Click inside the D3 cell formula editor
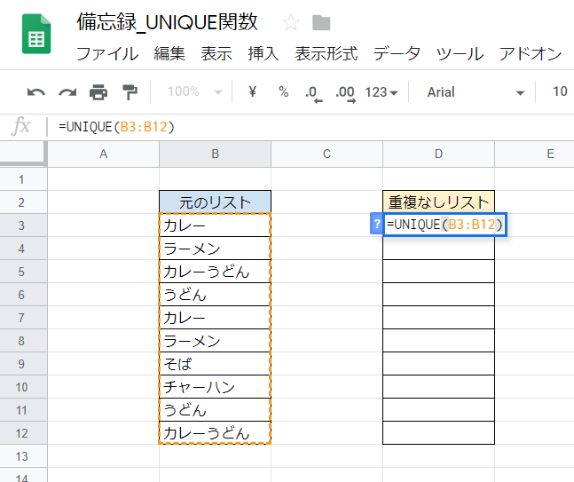Image resolution: width=574 pixels, height=482 pixels. tap(444, 224)
